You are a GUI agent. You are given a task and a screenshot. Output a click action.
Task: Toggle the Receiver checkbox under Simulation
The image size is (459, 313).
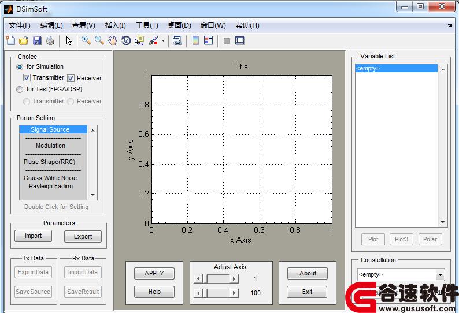pos(71,78)
